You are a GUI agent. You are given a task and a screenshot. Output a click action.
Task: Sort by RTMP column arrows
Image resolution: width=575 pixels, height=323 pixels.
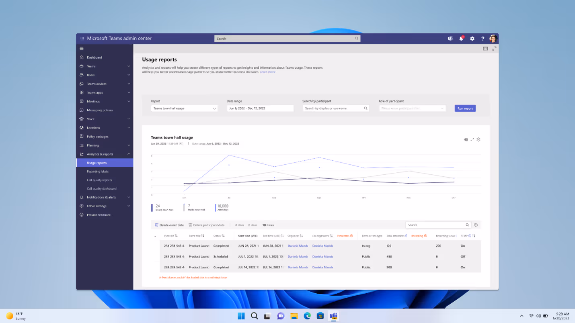coord(474,236)
